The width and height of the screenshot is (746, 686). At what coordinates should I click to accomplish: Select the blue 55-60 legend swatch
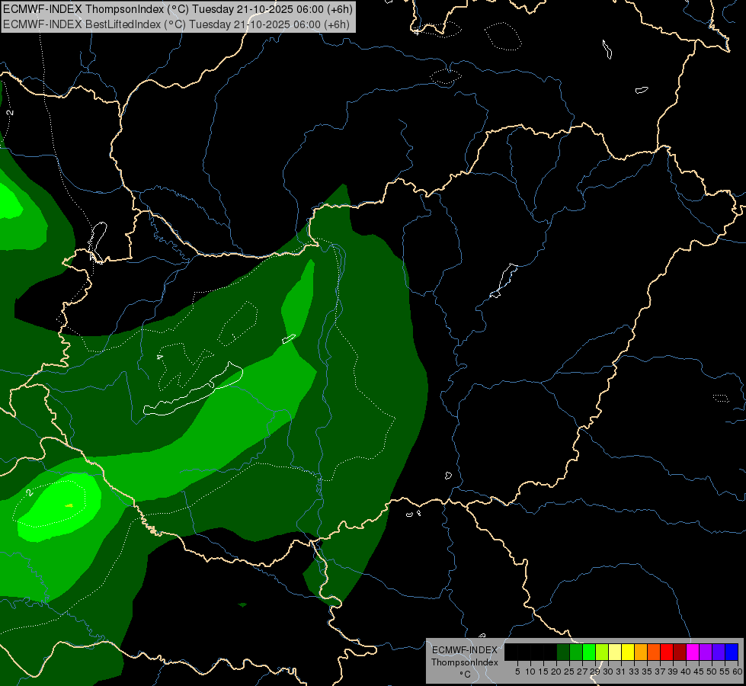click(x=732, y=652)
